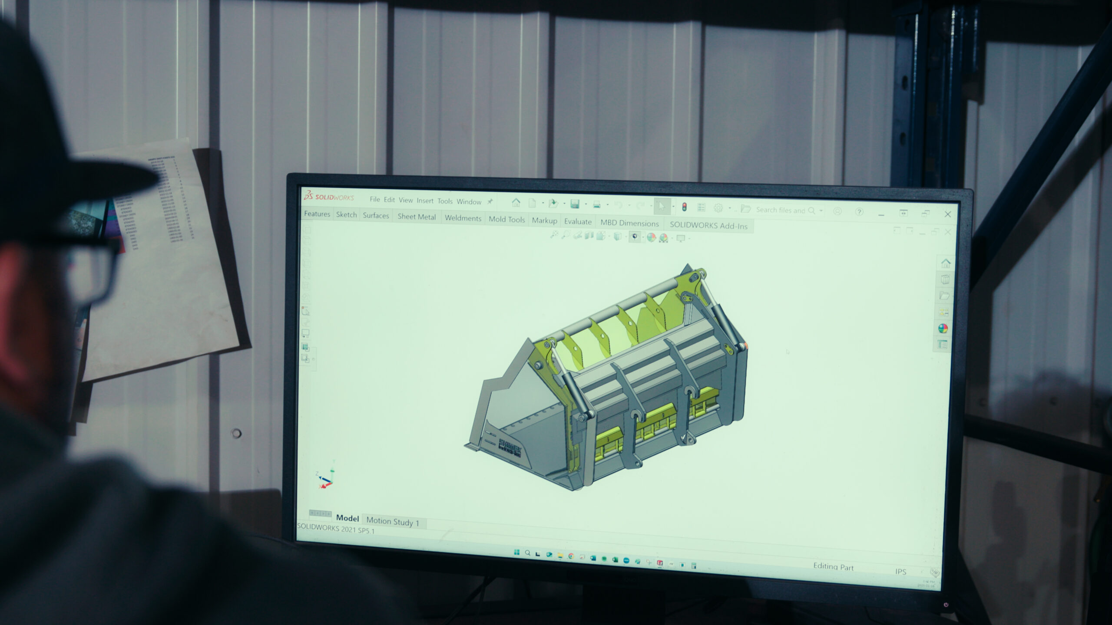The height and width of the screenshot is (625, 1112).
Task: Open the Help question mark icon
Action: point(859,212)
